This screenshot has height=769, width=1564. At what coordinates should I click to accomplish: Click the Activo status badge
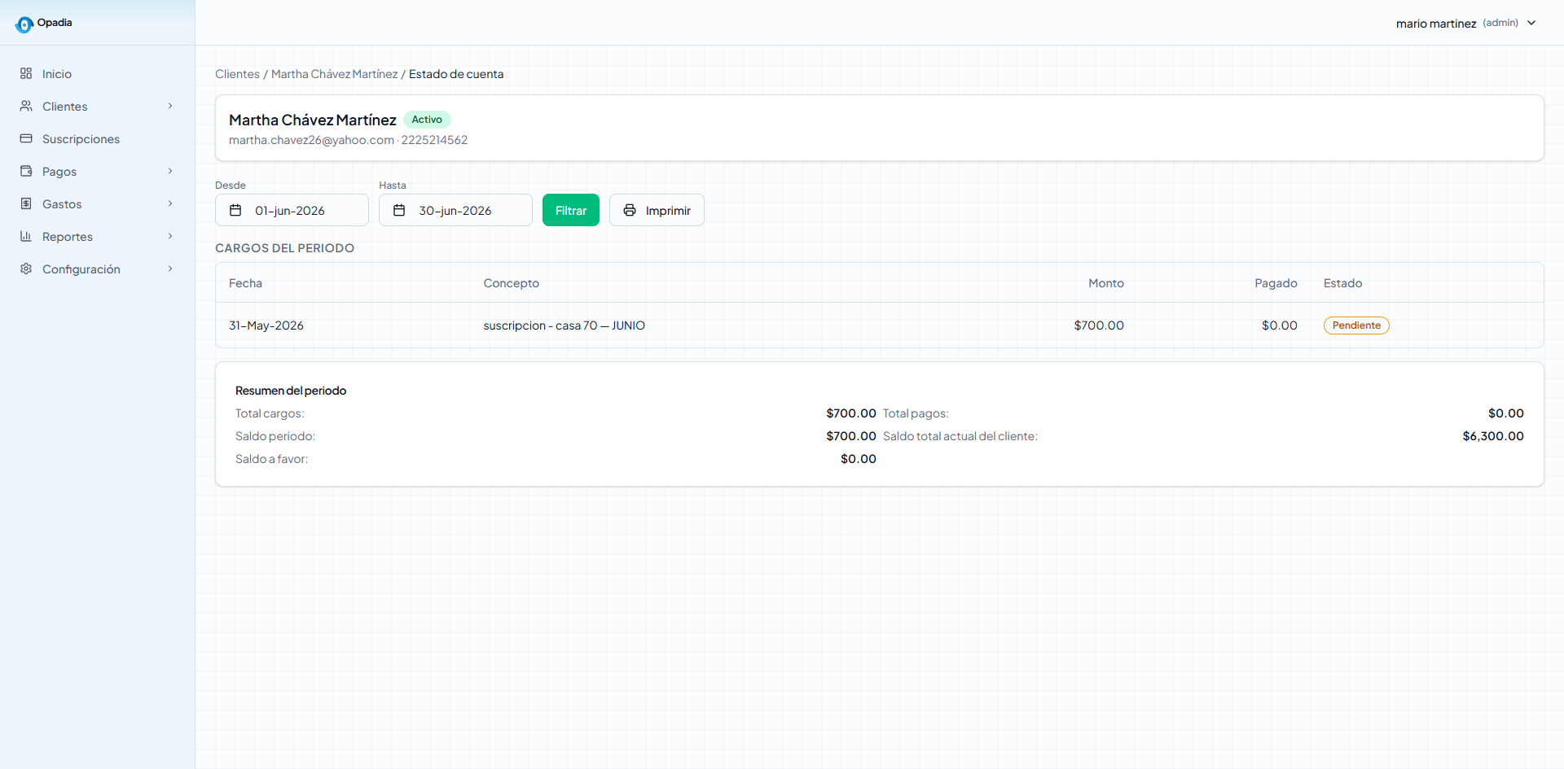coord(427,120)
